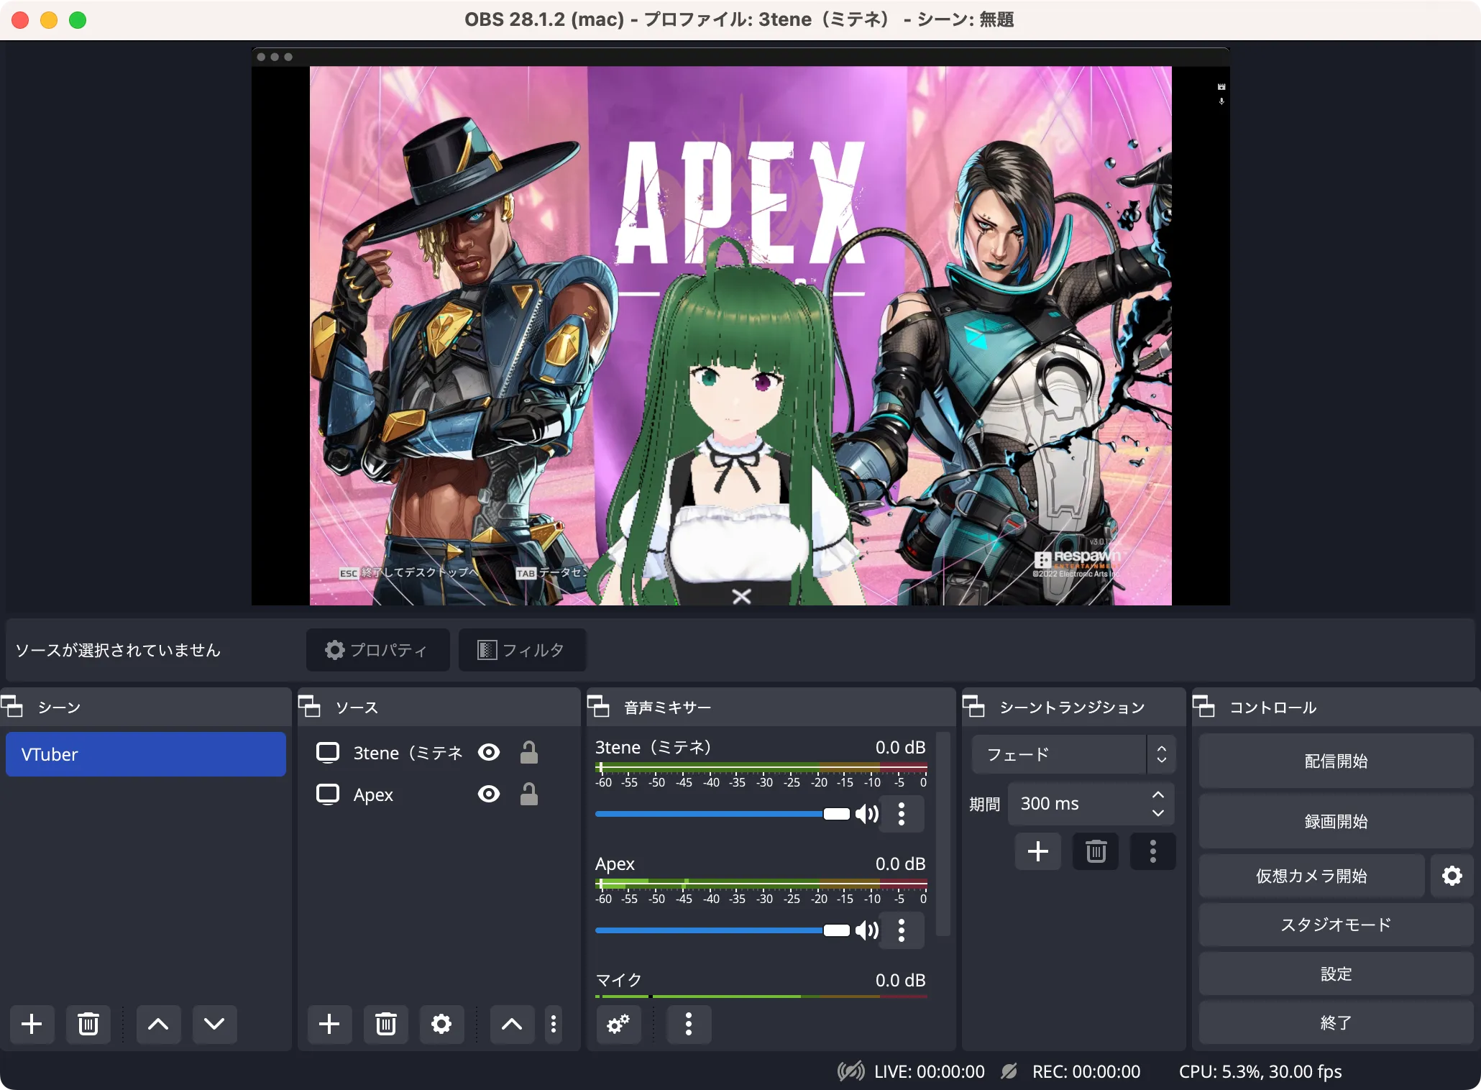Click 録画開始 to start recording

click(x=1336, y=821)
